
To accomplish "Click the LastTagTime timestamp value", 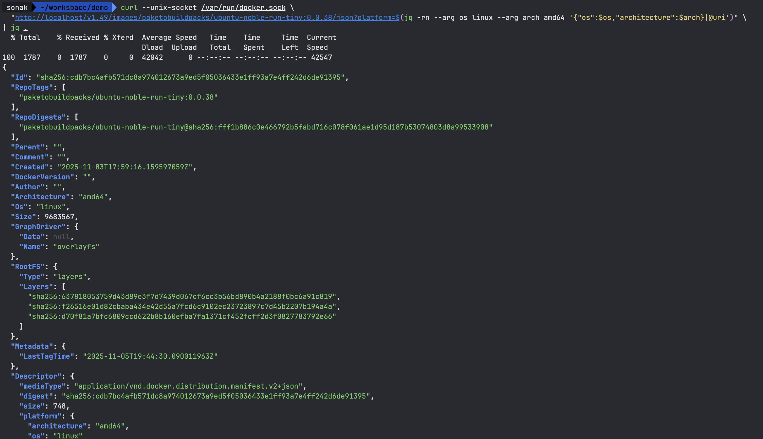I will coord(150,356).
